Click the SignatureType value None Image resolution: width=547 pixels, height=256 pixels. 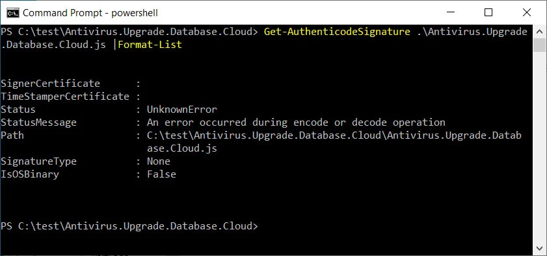[159, 161]
